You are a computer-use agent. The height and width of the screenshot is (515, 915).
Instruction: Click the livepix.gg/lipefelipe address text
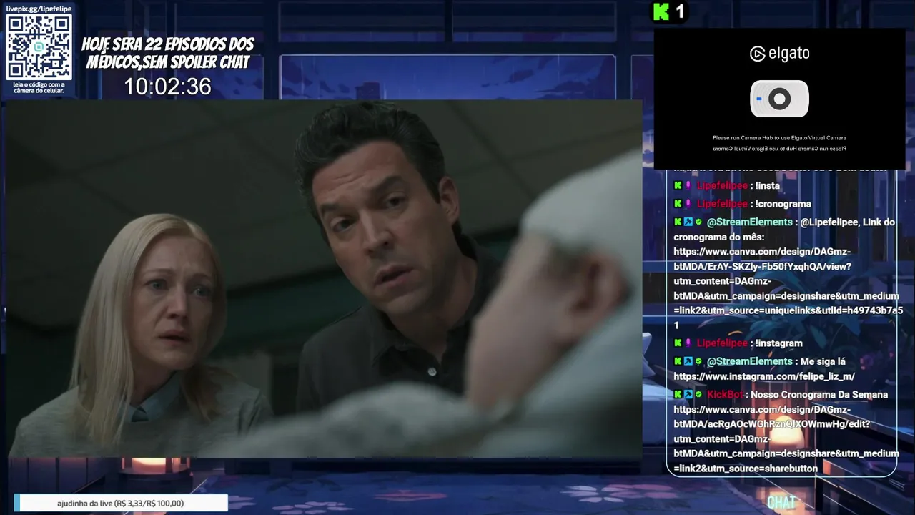coord(39,8)
